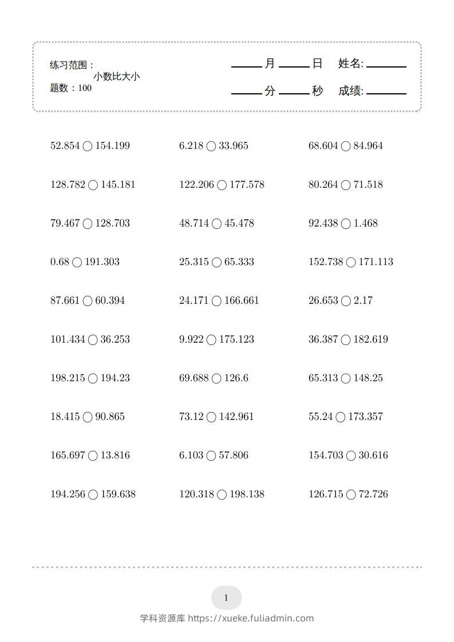The height and width of the screenshot is (642, 454).
Task: Click the 姓名 name blank line
Action: point(386,65)
